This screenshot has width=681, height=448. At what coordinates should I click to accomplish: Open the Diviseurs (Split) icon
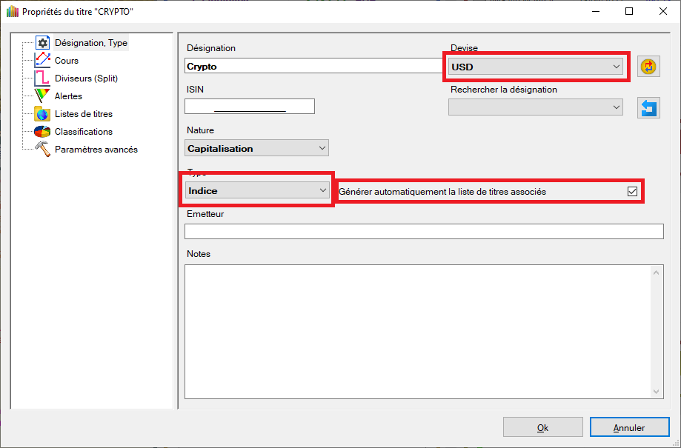click(x=42, y=78)
